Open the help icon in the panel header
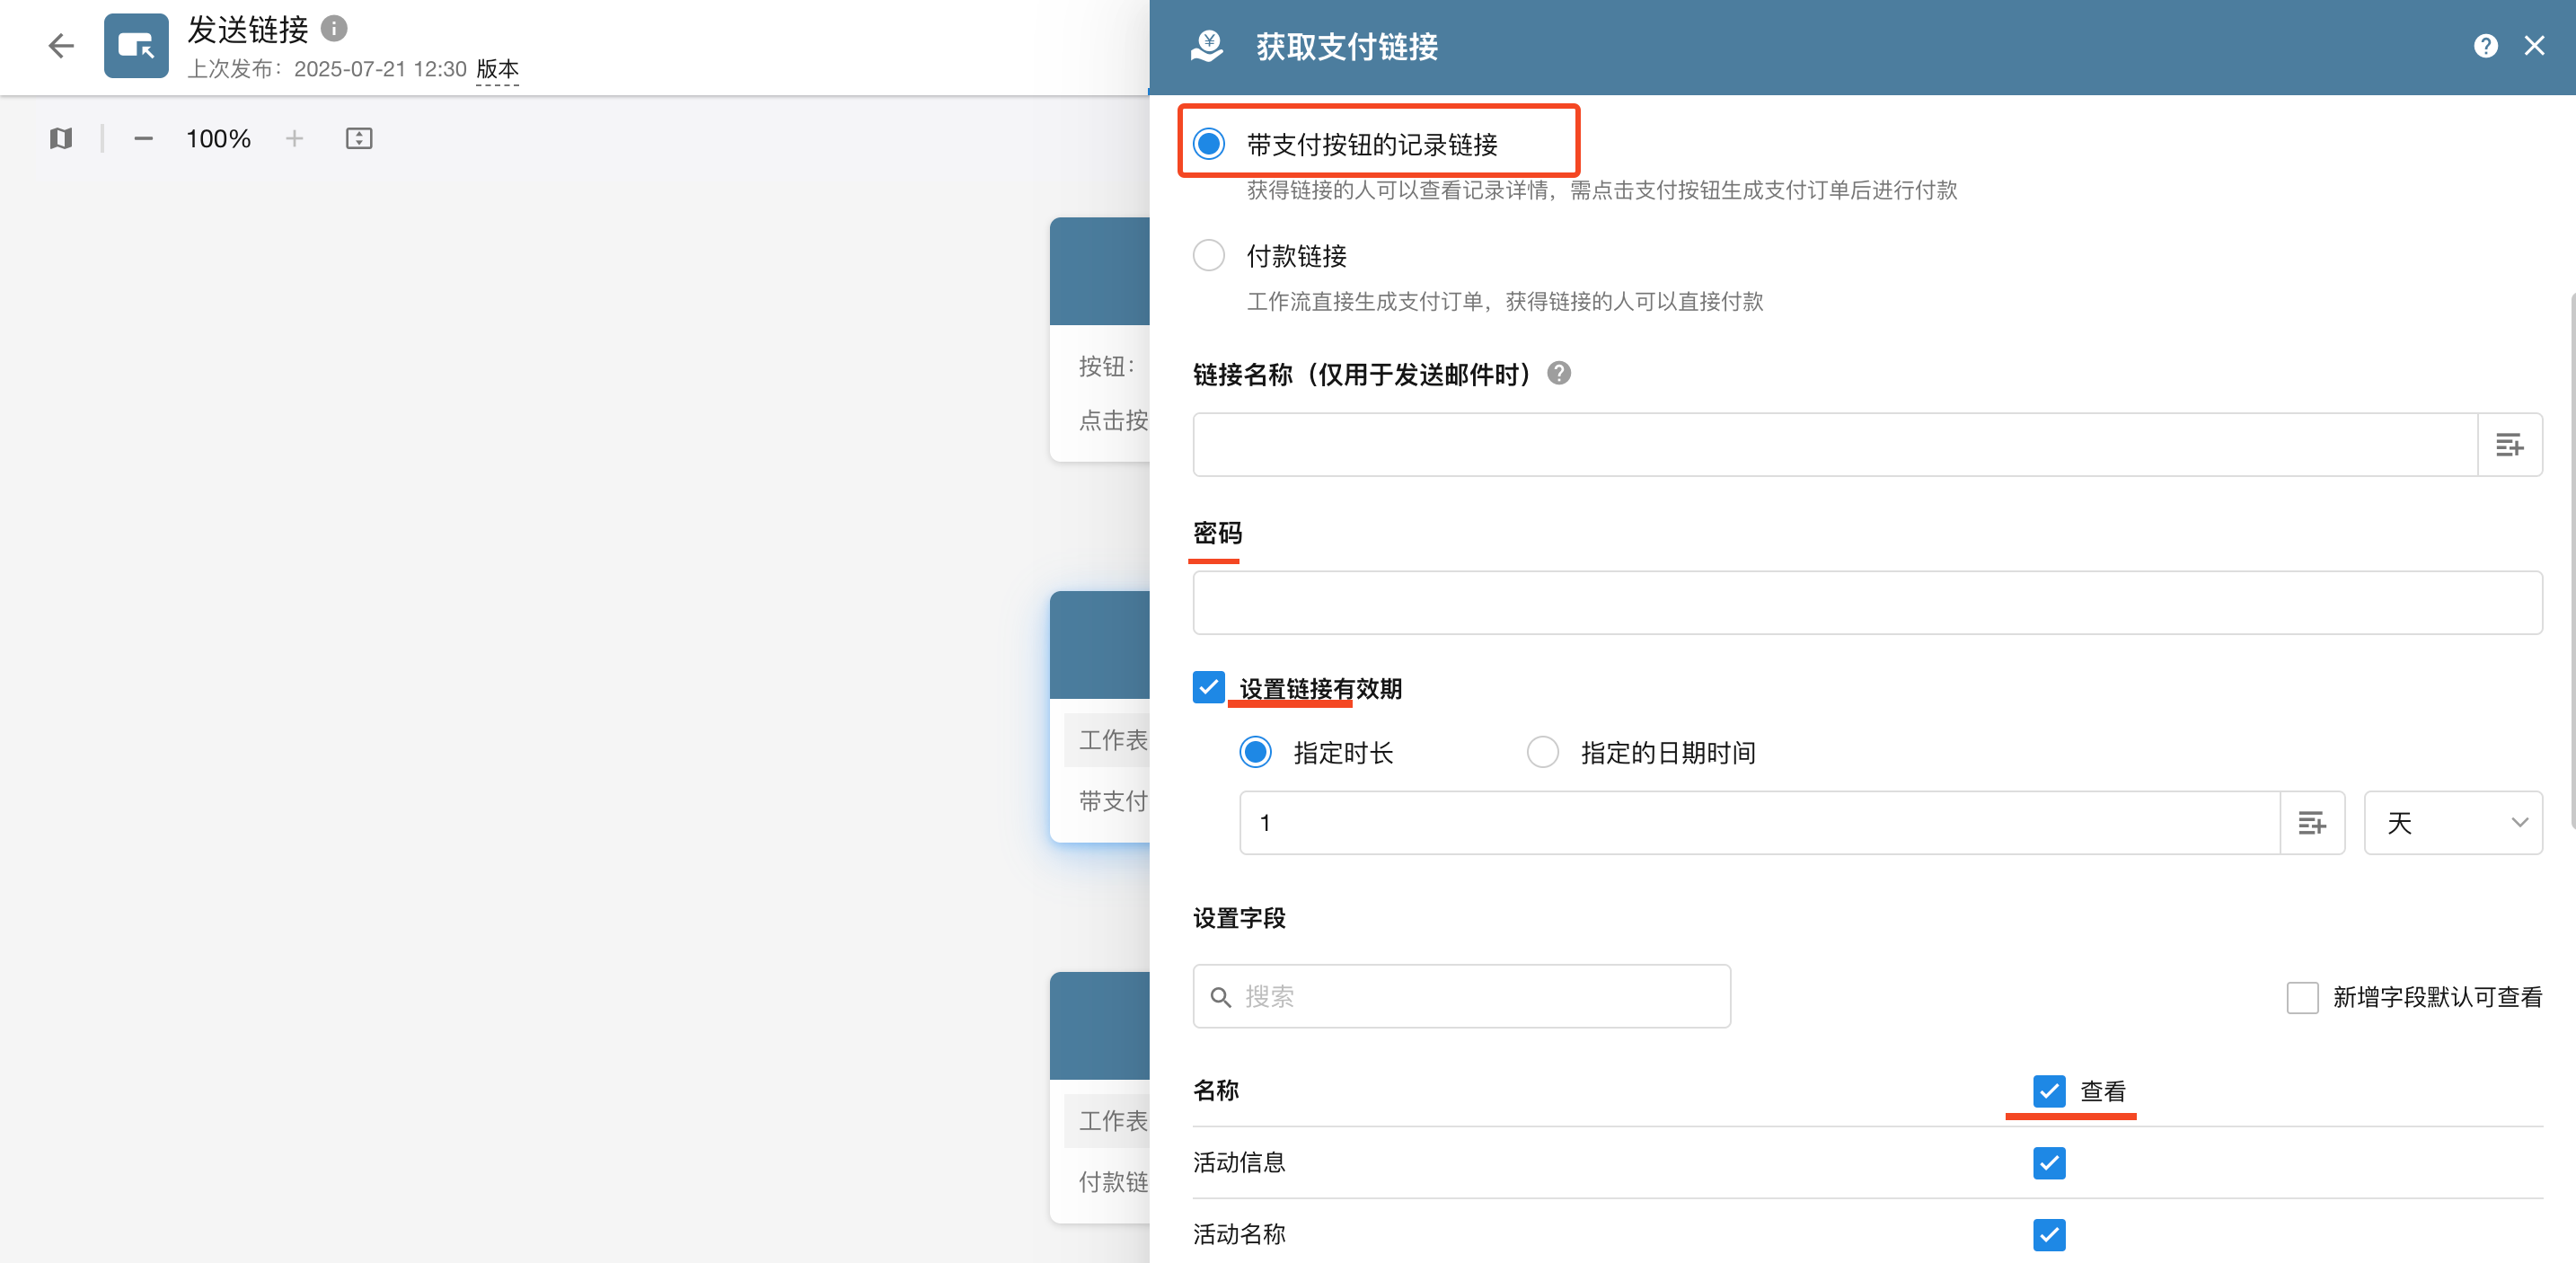Viewport: 2576px width, 1263px height. click(x=2485, y=46)
